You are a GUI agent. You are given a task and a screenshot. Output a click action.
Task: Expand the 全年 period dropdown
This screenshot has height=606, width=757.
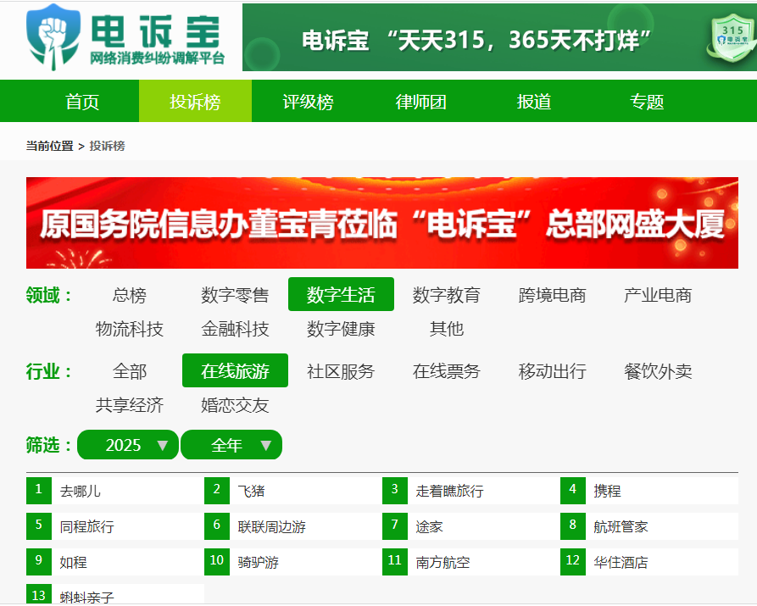(231, 445)
